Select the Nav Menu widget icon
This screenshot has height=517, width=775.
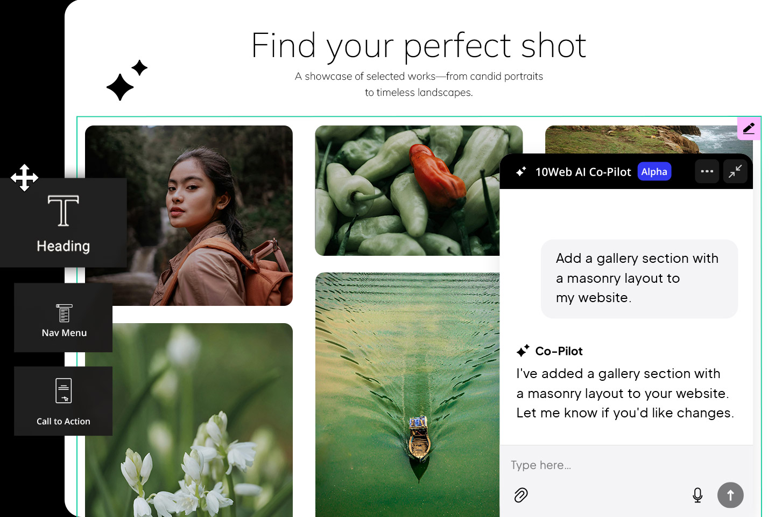[x=63, y=313]
